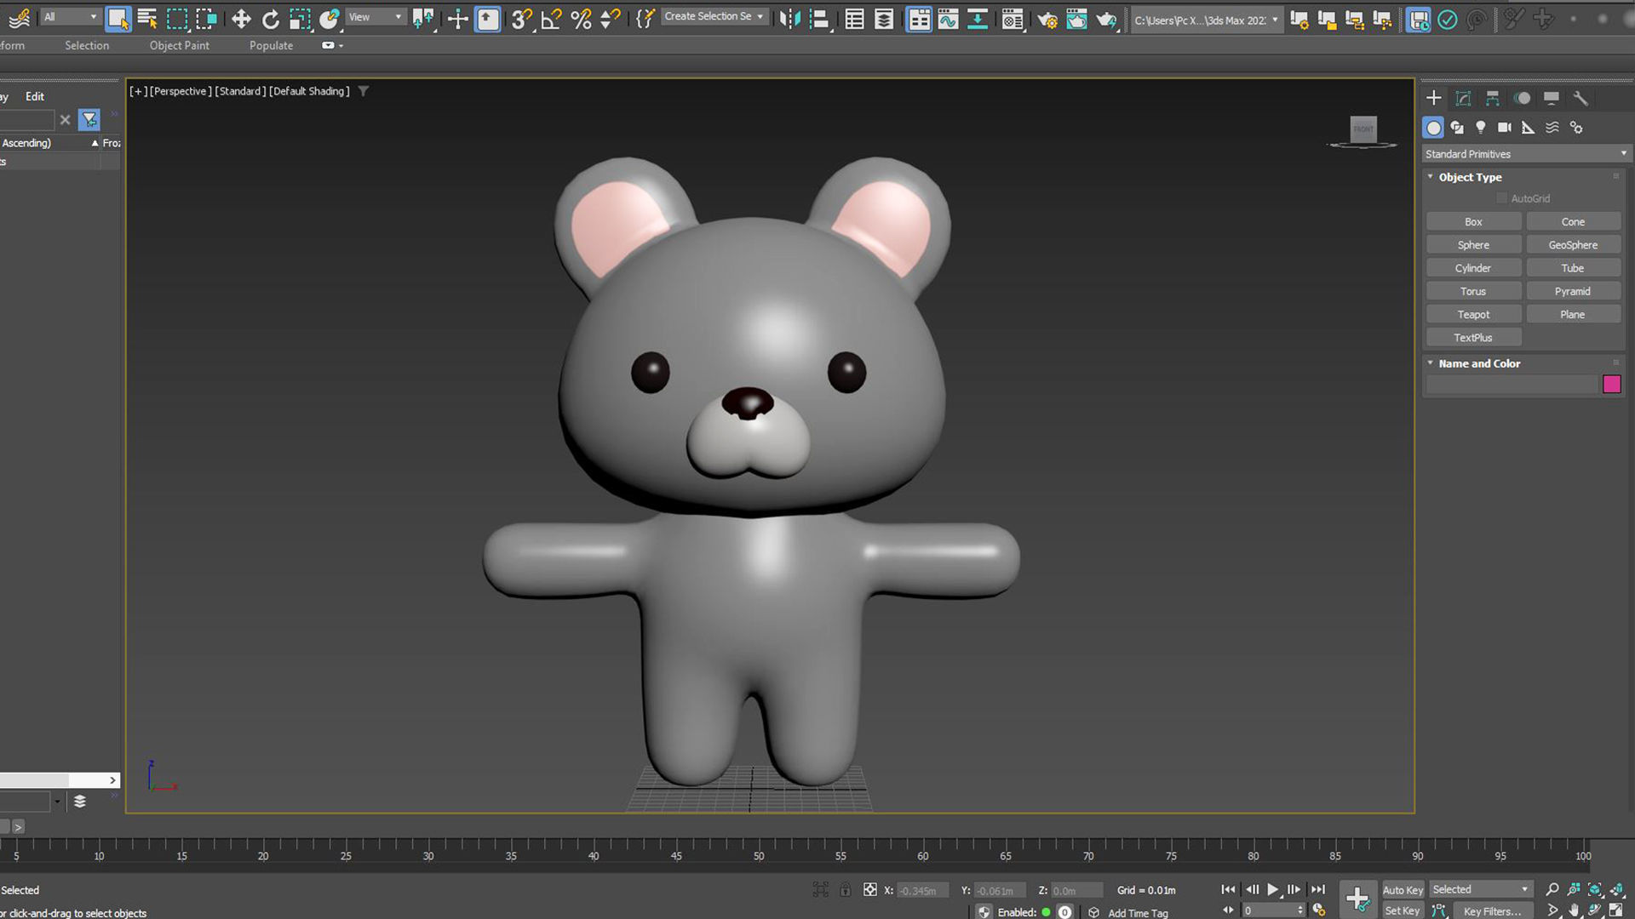
Task: Choose Rectangular Selection Region tool
Action: click(x=176, y=18)
